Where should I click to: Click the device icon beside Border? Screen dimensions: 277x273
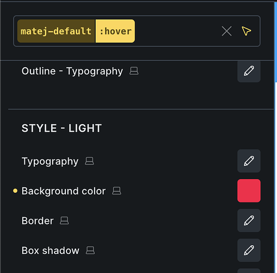[x=64, y=221]
